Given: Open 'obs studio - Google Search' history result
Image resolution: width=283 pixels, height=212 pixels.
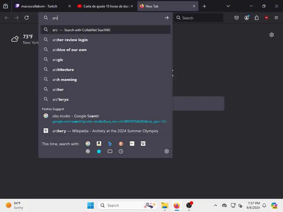Looking at the screenshot, I should pyautogui.click(x=105, y=118).
